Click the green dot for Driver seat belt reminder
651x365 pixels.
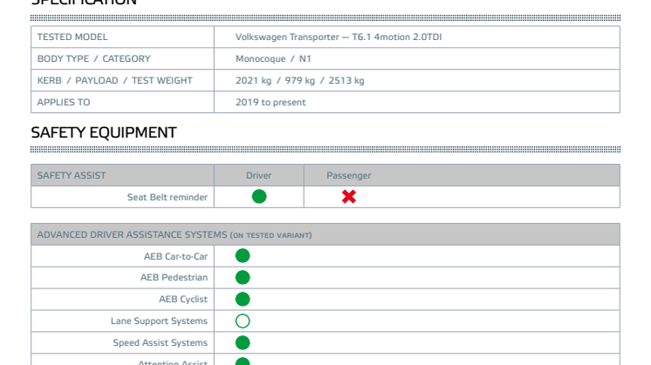pyautogui.click(x=259, y=196)
